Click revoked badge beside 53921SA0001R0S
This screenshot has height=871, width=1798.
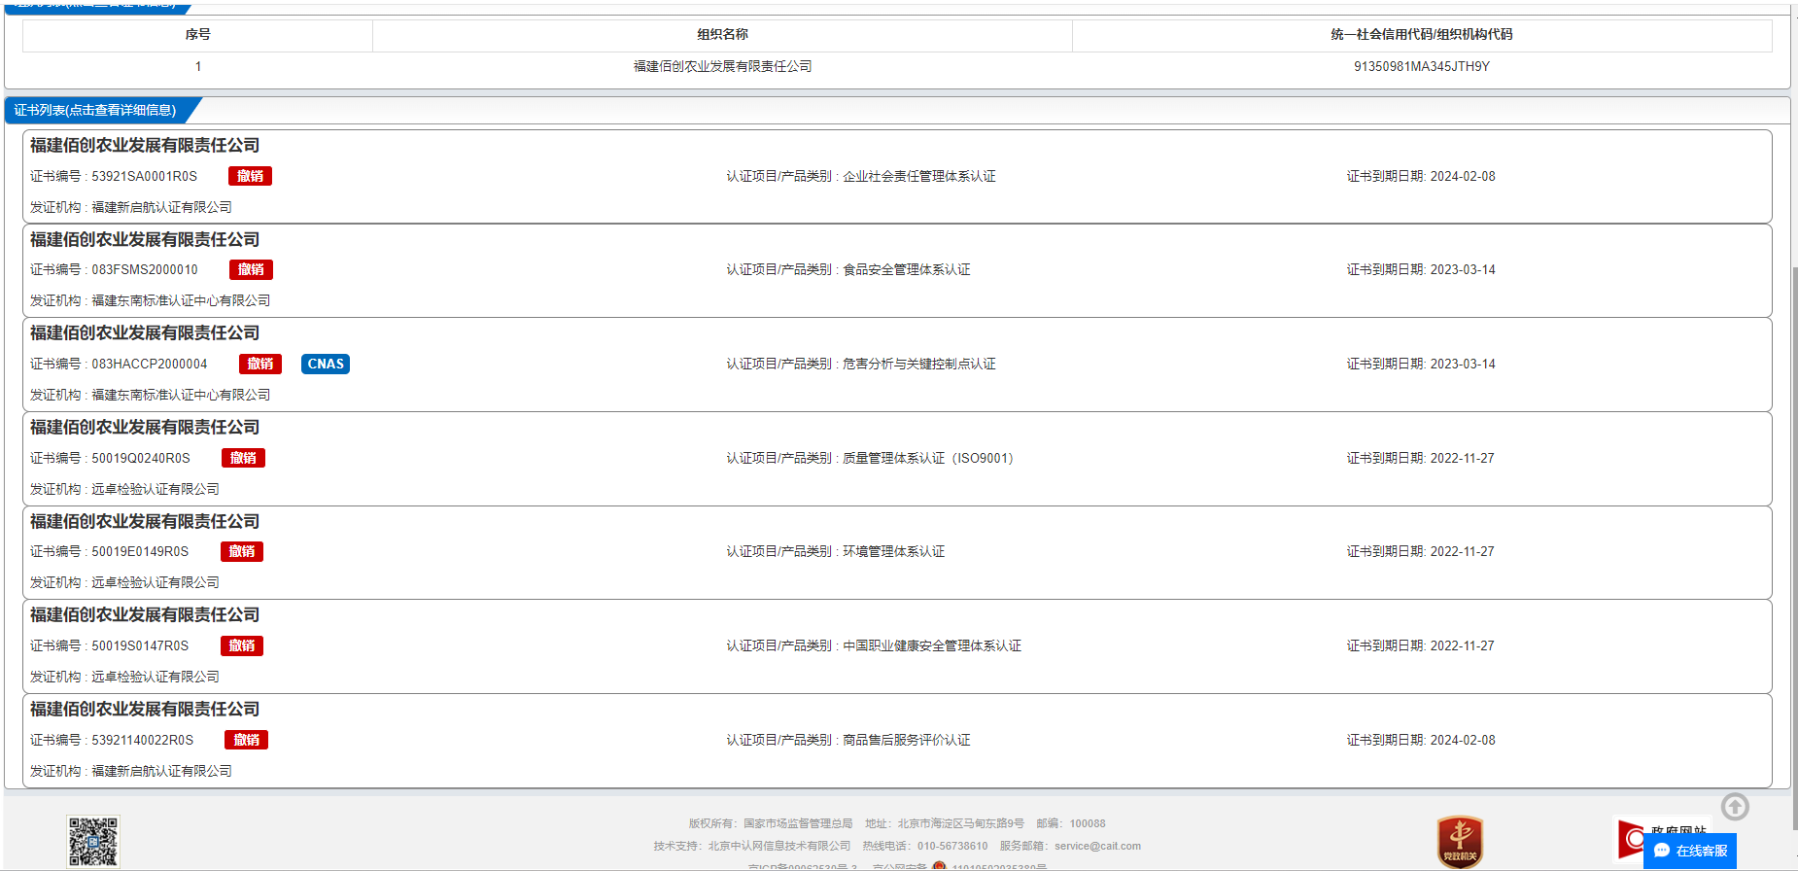[250, 176]
